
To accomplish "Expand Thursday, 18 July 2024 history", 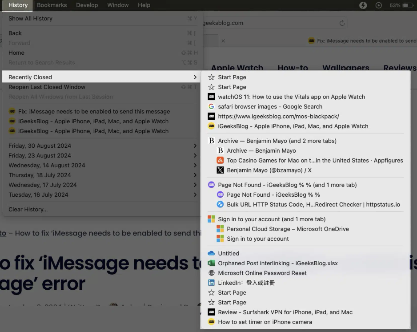I will (x=101, y=175).
